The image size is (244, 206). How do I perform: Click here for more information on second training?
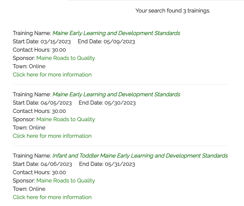point(52,136)
